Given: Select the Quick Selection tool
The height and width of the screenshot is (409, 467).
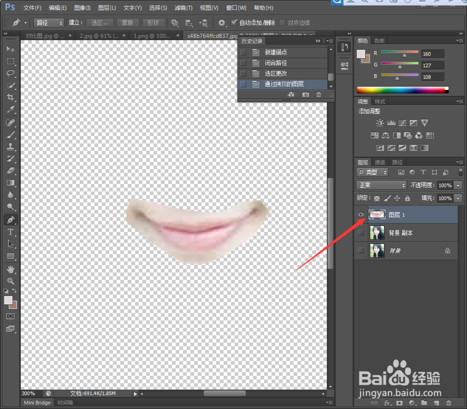Looking at the screenshot, I should point(10,85).
